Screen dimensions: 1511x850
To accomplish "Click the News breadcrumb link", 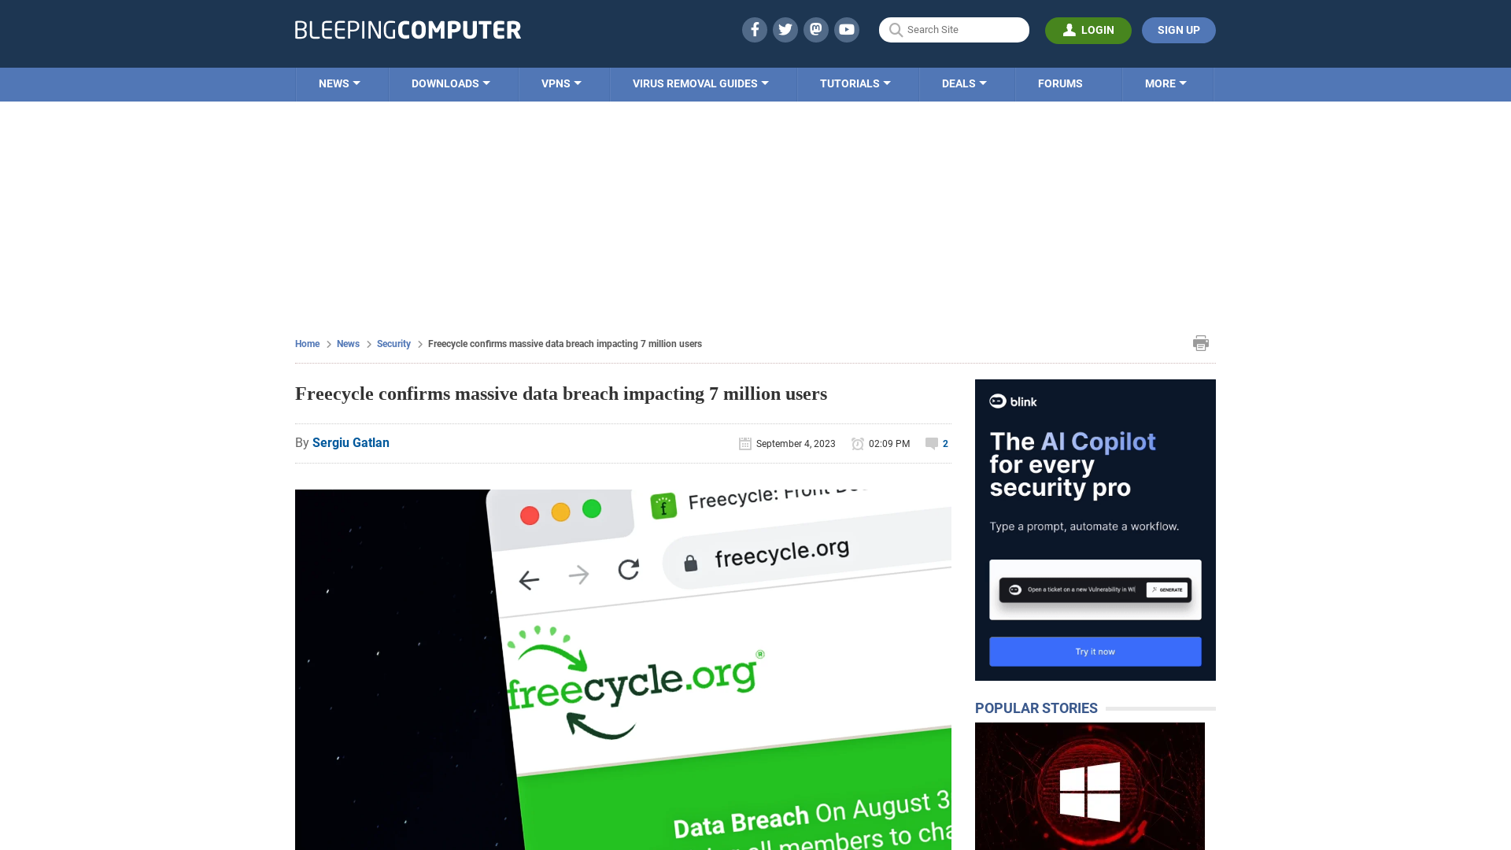I will click(348, 343).
